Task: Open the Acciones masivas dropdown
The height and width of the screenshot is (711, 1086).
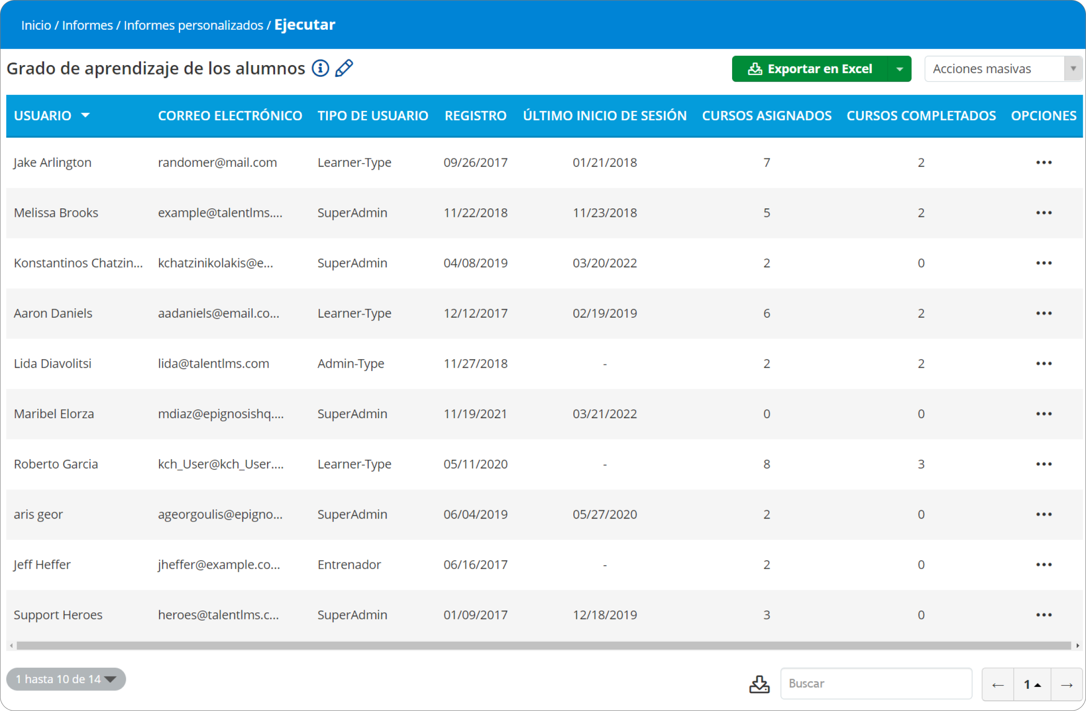Action: pyautogui.click(x=1003, y=69)
